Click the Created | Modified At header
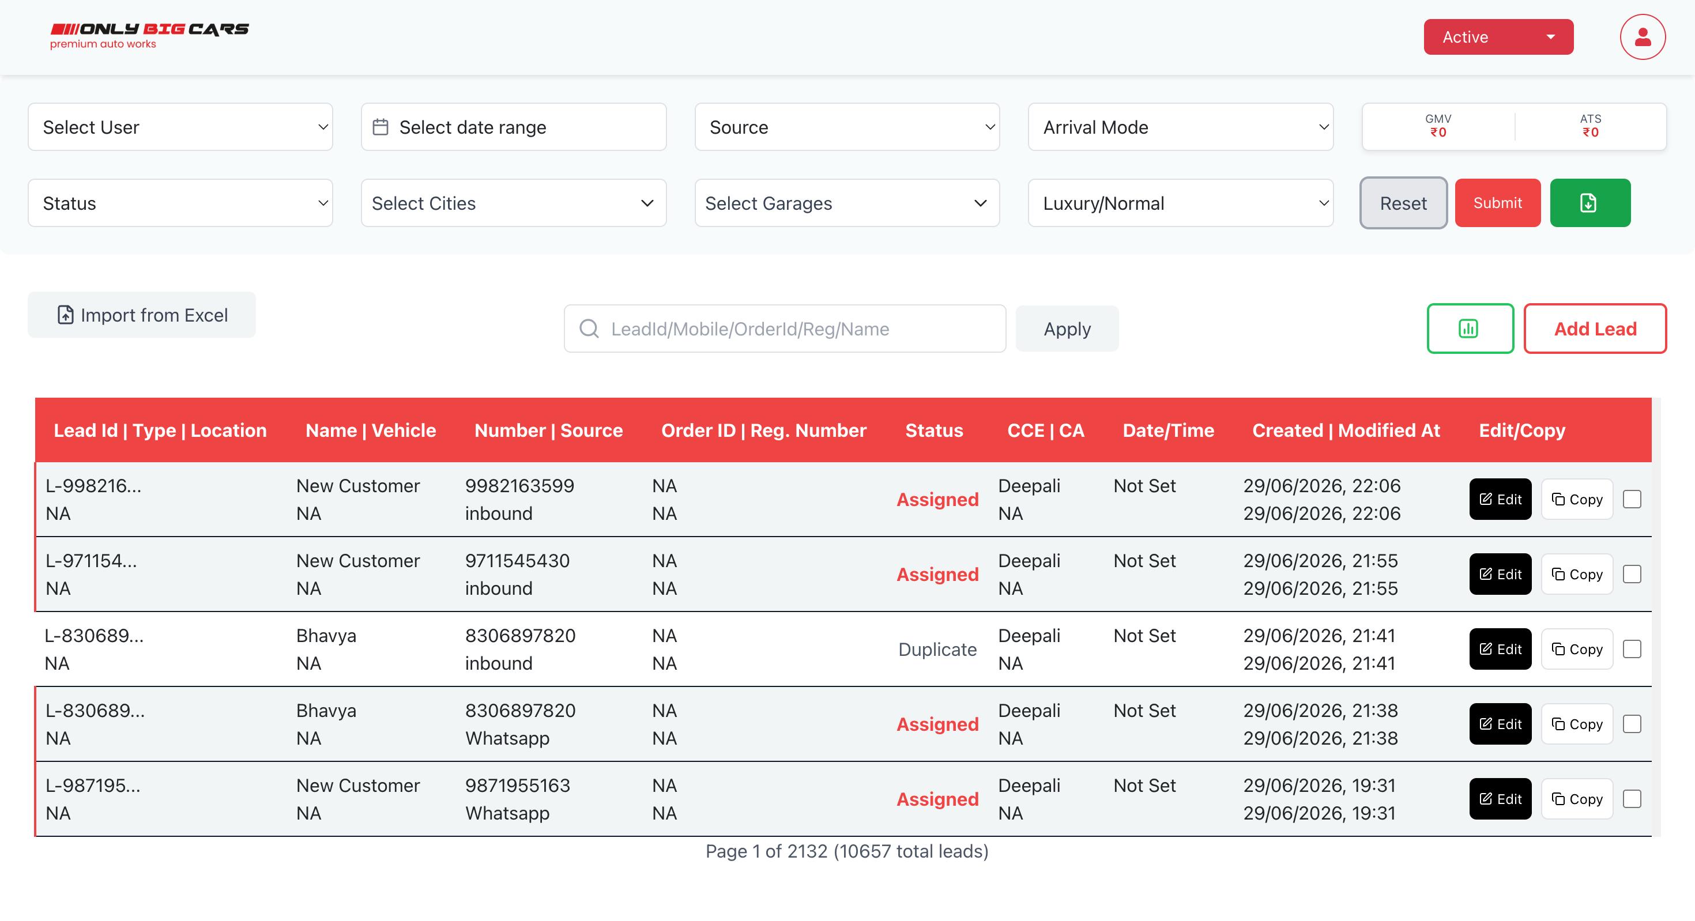The width and height of the screenshot is (1695, 921). click(1346, 430)
